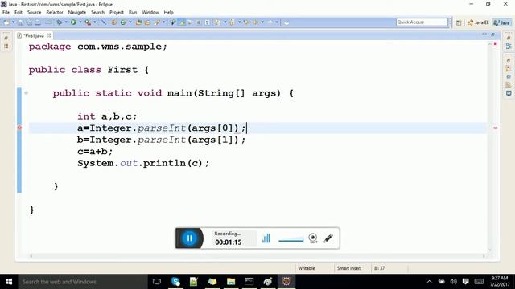Viewport: 515px width, 289px height.
Task: Click the Debug bug icon
Action: 59,22
